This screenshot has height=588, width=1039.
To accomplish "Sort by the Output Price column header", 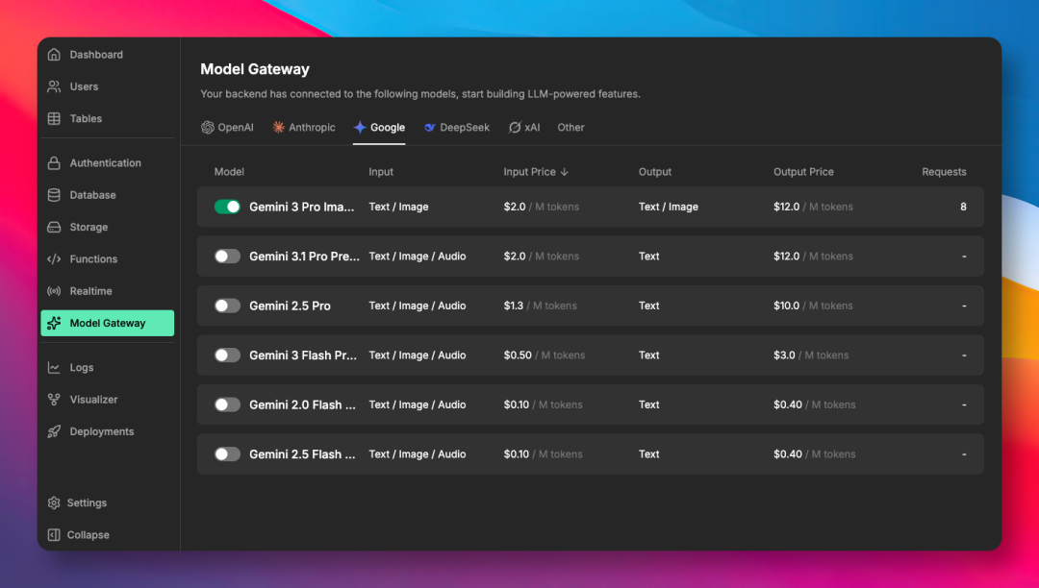I will pyautogui.click(x=803, y=172).
